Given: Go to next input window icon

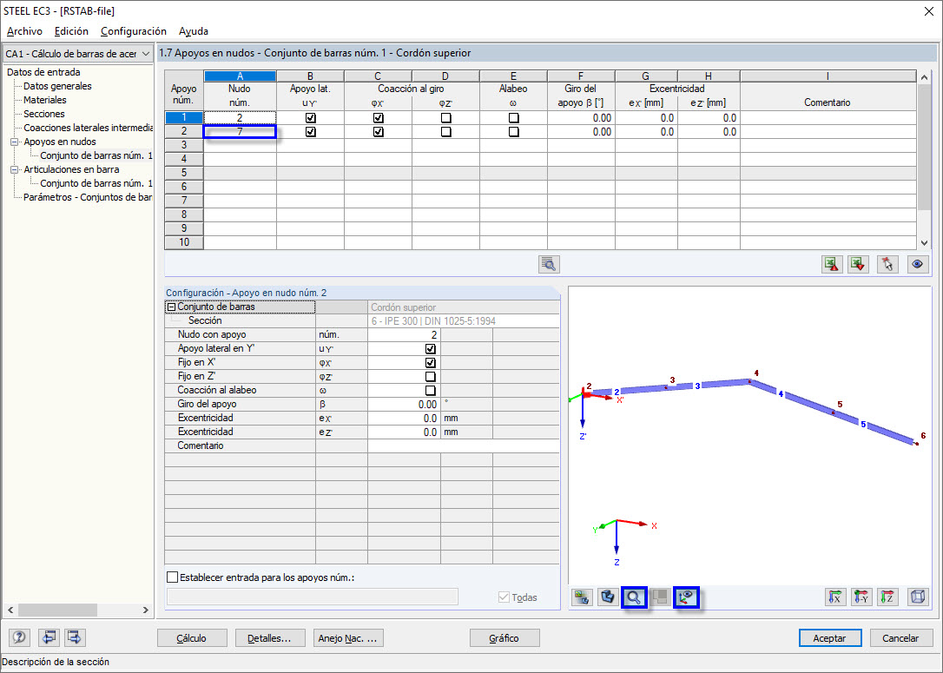Looking at the screenshot, I should (x=75, y=637).
